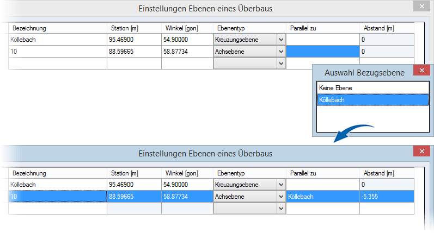Close the upper Einstellungen Ebenen window

click(422, 6)
